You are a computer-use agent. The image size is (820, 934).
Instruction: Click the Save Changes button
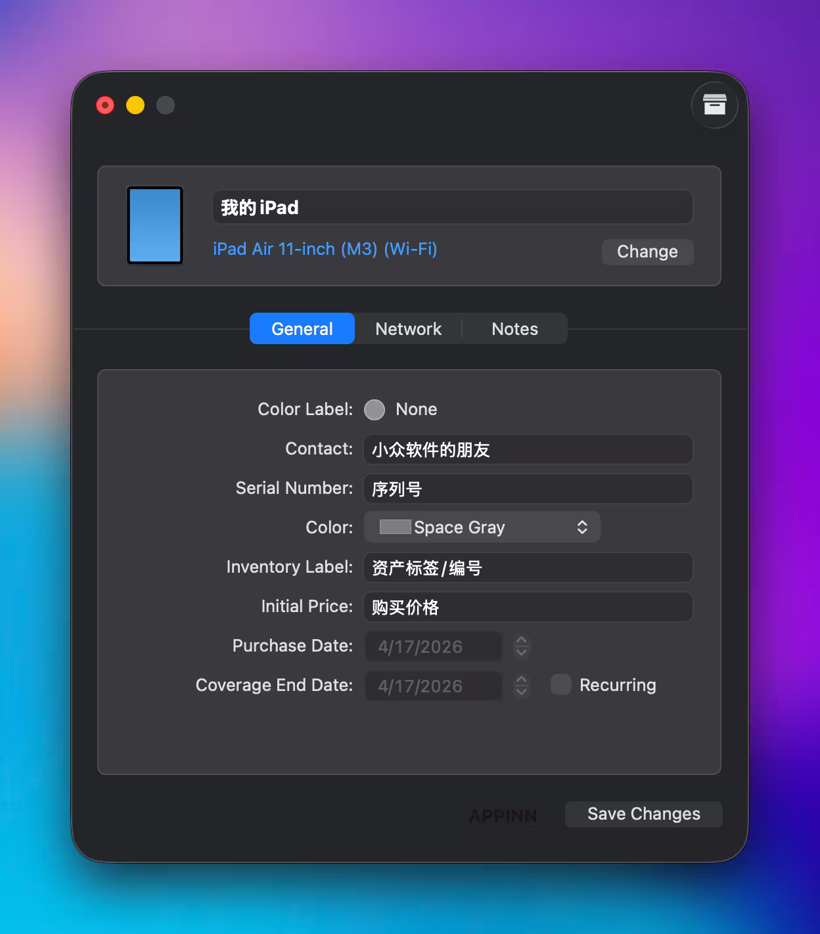pyautogui.click(x=643, y=814)
